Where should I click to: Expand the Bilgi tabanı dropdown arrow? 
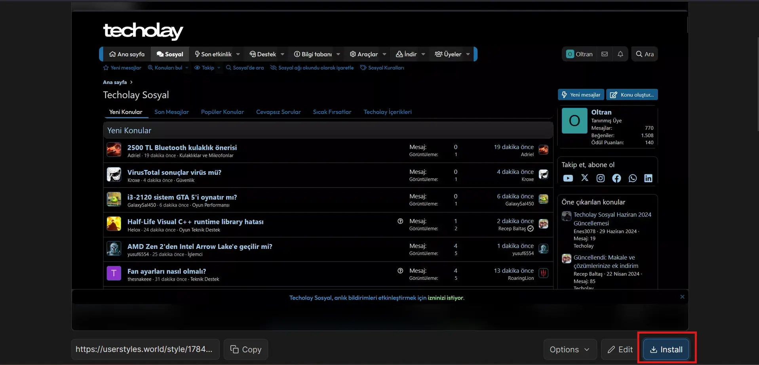(338, 54)
